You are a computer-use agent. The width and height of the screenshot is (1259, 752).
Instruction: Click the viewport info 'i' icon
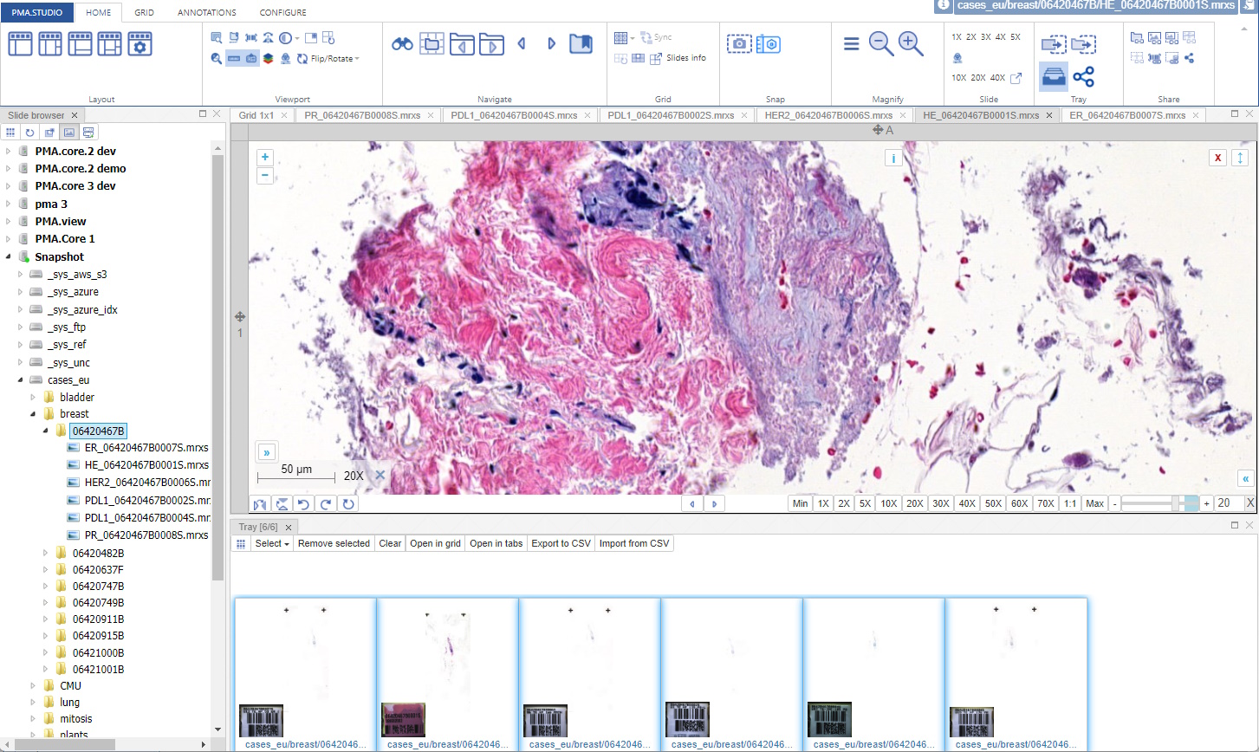[893, 158]
